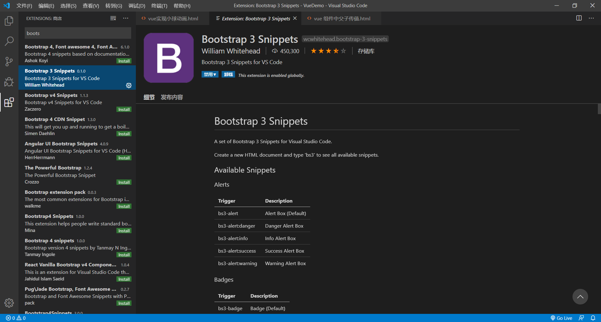Open the Run and Debug view
This screenshot has height=322, width=601.
pyautogui.click(x=9, y=82)
